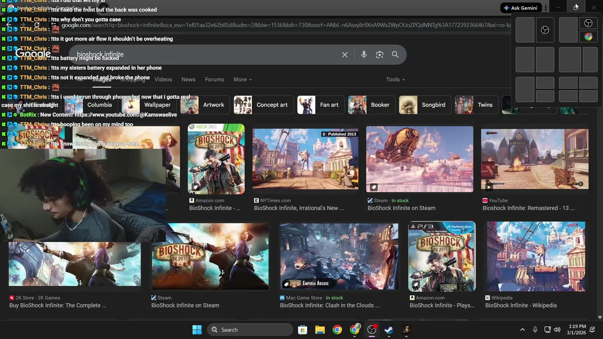Pick the Chrome zone in the snap layout
Viewport: 603px width, 339px height.
[588, 37]
